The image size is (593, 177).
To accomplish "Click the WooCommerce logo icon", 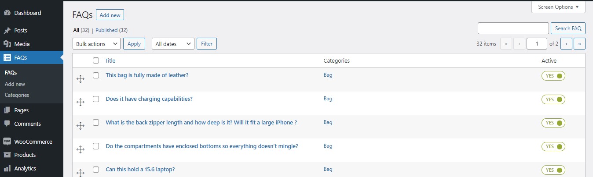I will (x=7, y=142).
